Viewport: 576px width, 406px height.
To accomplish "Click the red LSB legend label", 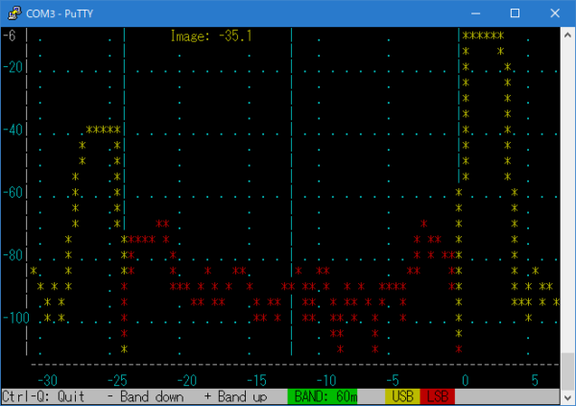I will 438,396.
